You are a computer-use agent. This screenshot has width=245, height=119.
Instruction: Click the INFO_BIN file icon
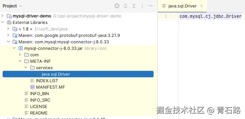(x=27, y=93)
